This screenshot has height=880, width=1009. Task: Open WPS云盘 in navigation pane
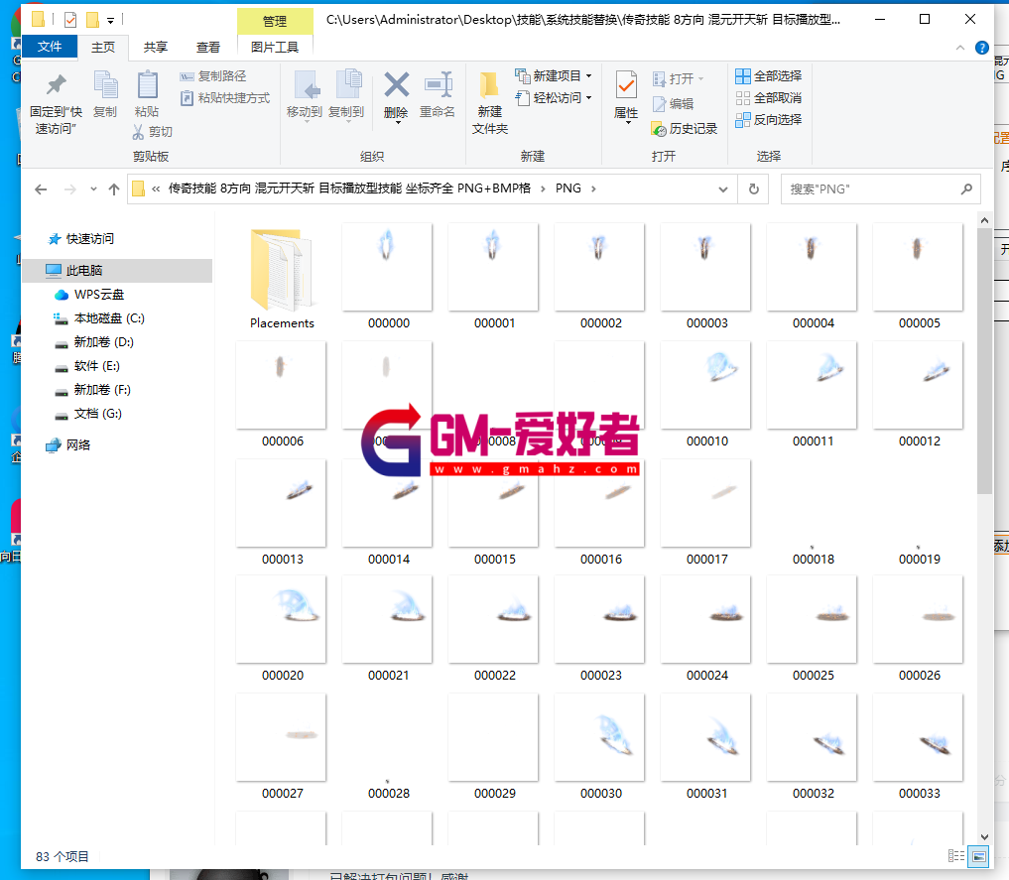(98, 295)
